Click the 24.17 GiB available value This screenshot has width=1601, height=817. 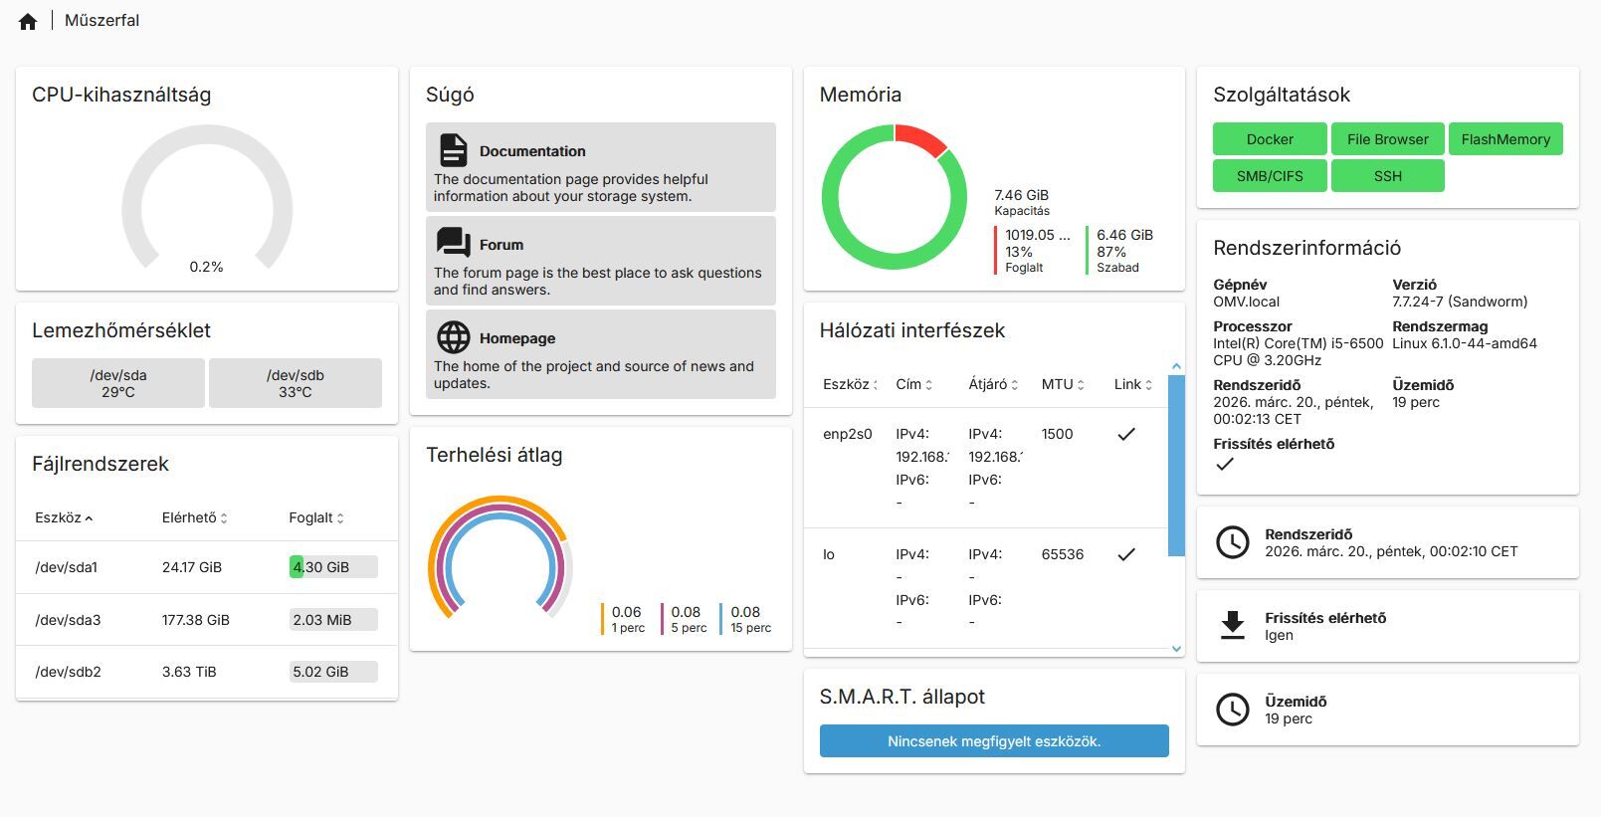(192, 567)
